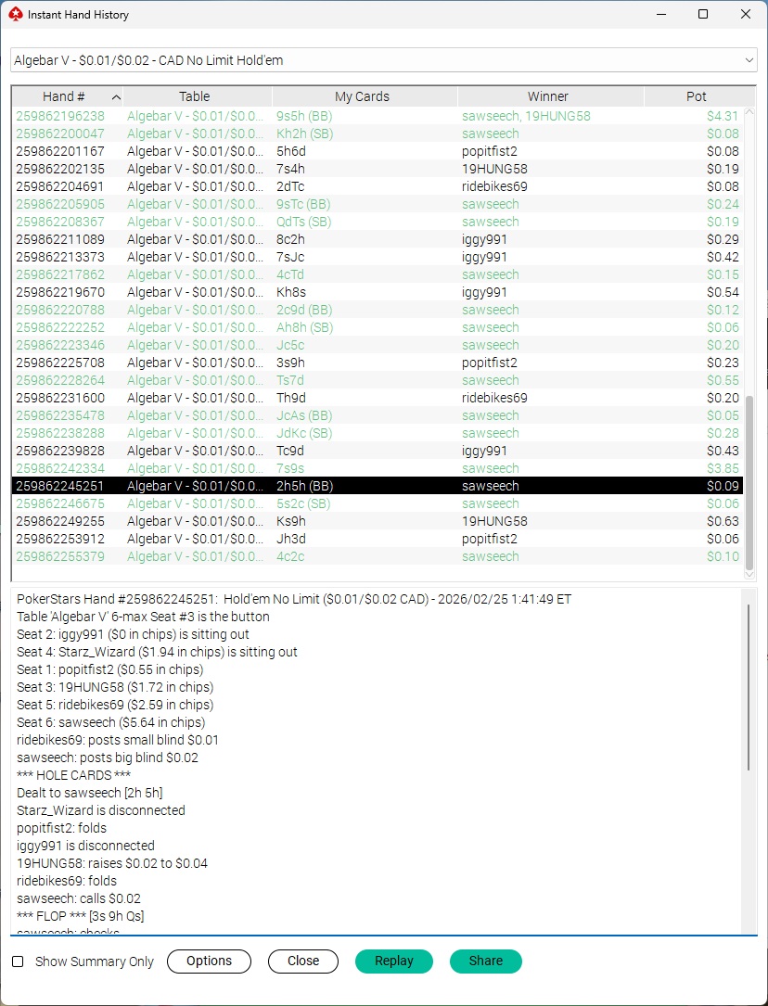Click the $3.85 pot value
Image resolution: width=768 pixels, height=1006 pixels.
[x=723, y=469]
